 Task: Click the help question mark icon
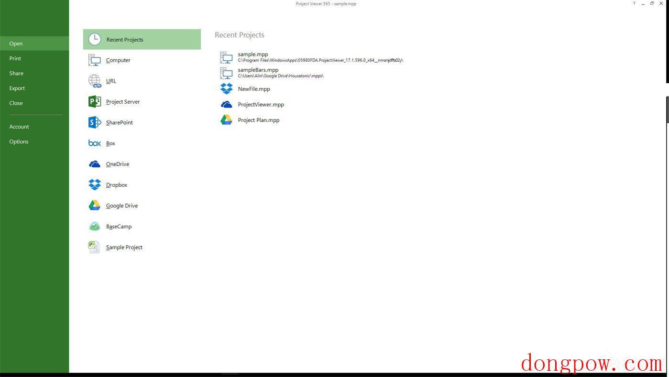634,3
